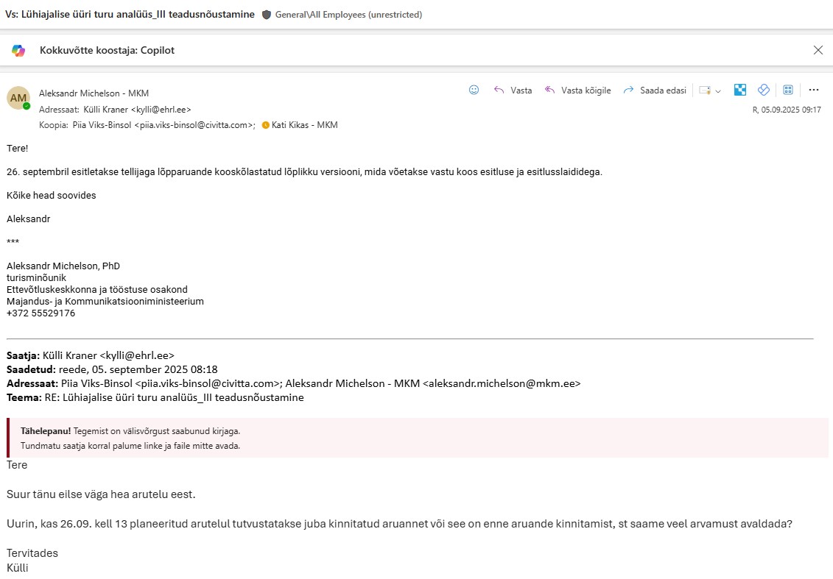
Task: Click Koopia recipient Kati Kikas - MKM
Action: (x=304, y=125)
